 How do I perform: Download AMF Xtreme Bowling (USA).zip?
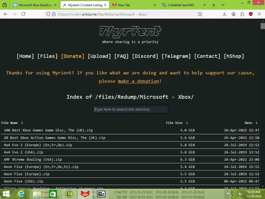[x=33, y=160]
